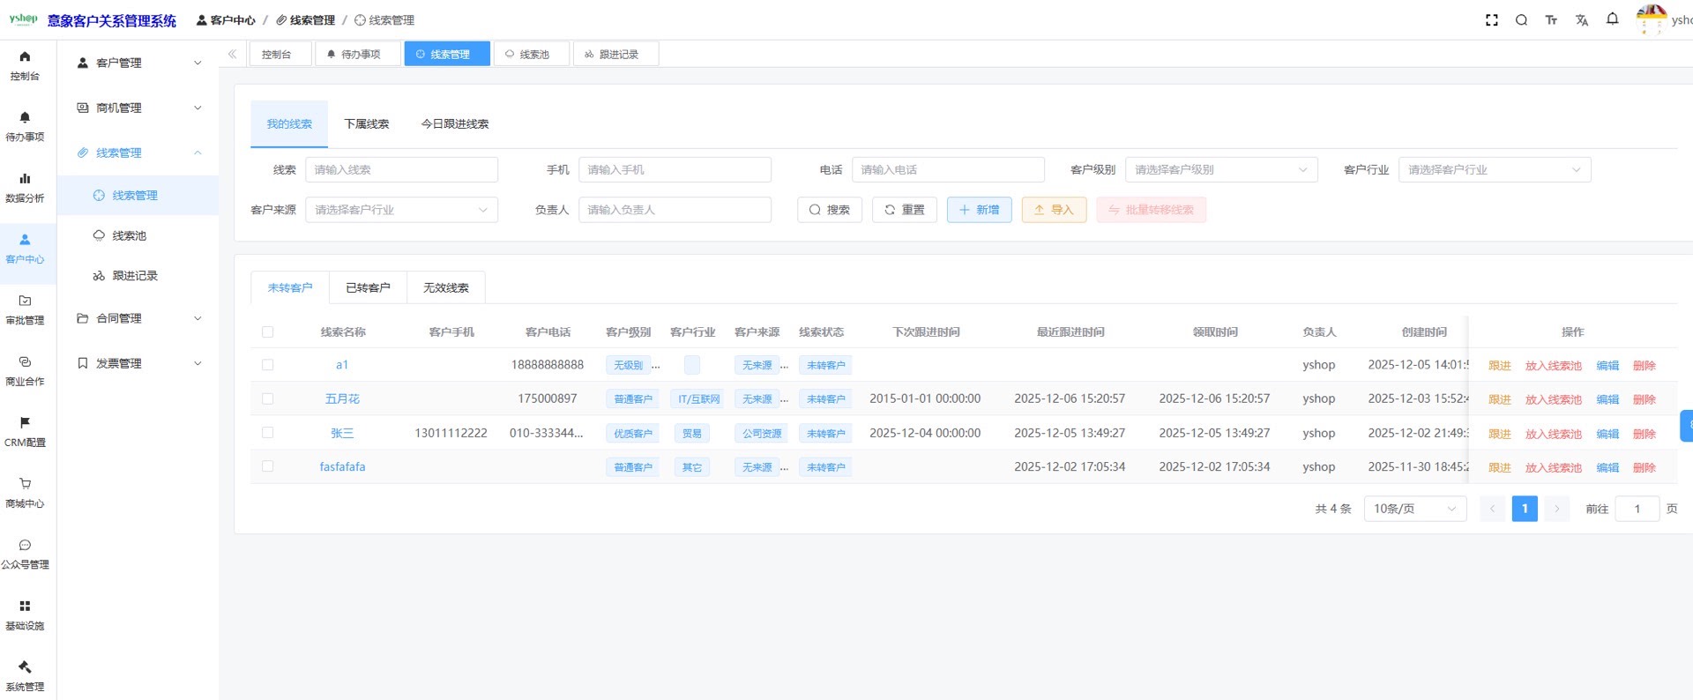1693x700 pixels.
Task: Tick the checkbox for lead 张三
Action: 268,433
